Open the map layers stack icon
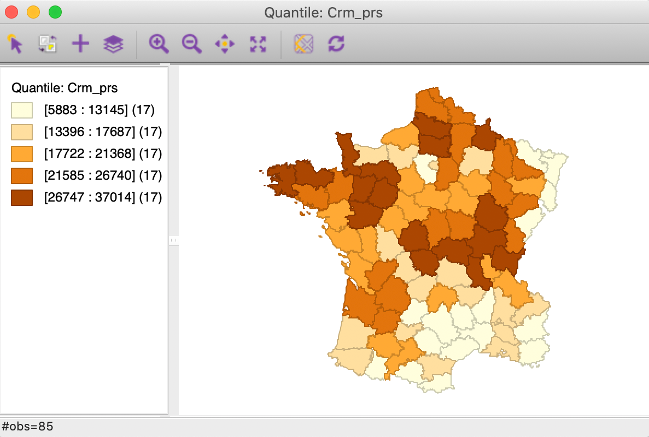Image resolution: width=649 pixels, height=437 pixels. (113, 44)
